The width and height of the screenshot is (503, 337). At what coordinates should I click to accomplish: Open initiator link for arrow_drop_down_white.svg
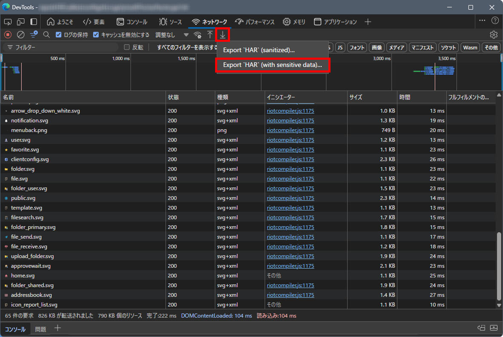click(290, 111)
